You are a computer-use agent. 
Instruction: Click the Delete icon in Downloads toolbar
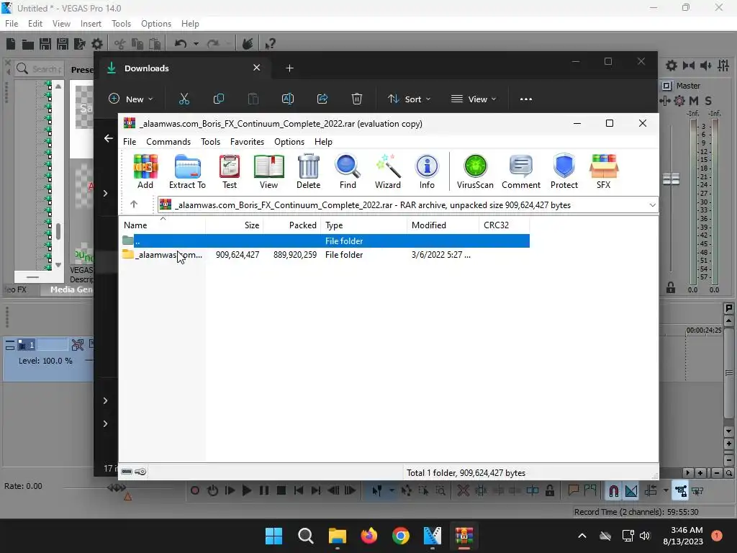click(357, 99)
